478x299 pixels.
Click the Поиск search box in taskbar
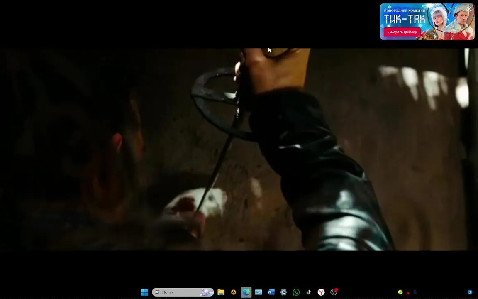pos(183,292)
